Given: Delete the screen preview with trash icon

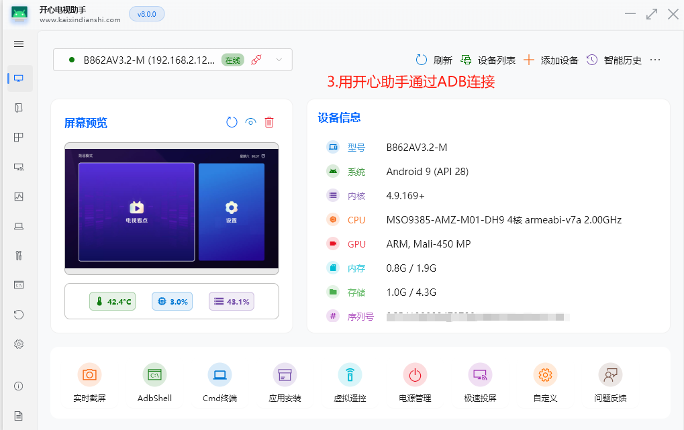Looking at the screenshot, I should tap(269, 122).
